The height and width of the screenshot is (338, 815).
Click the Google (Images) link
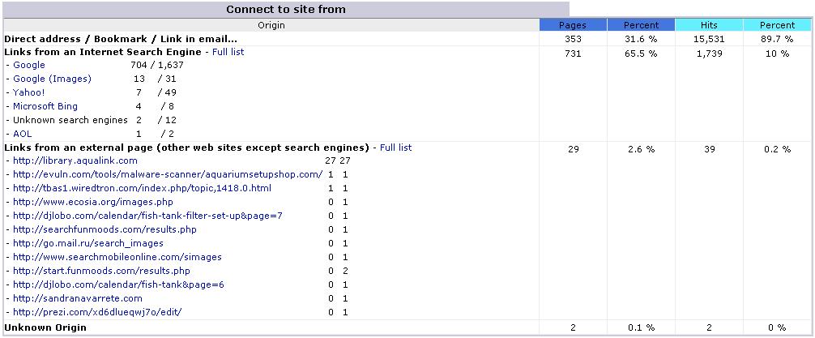(52, 79)
